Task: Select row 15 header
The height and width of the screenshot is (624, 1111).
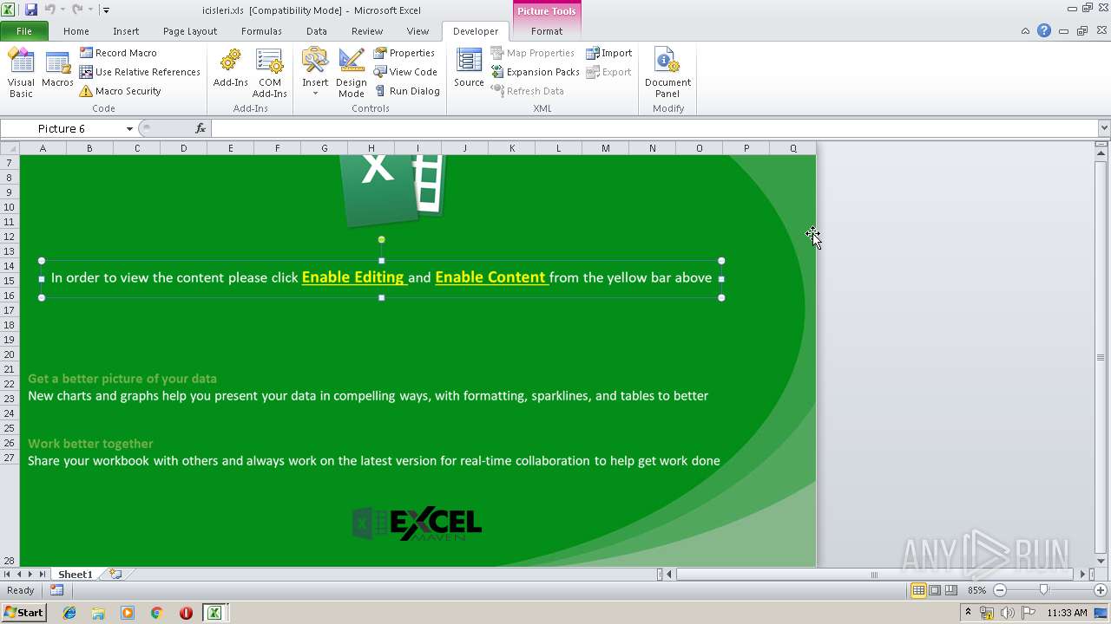Action: pyautogui.click(x=10, y=281)
